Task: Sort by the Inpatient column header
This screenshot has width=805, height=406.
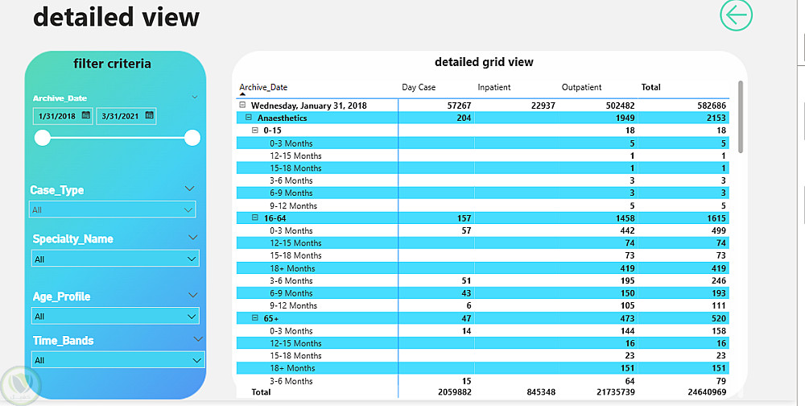Action: pyautogui.click(x=494, y=87)
